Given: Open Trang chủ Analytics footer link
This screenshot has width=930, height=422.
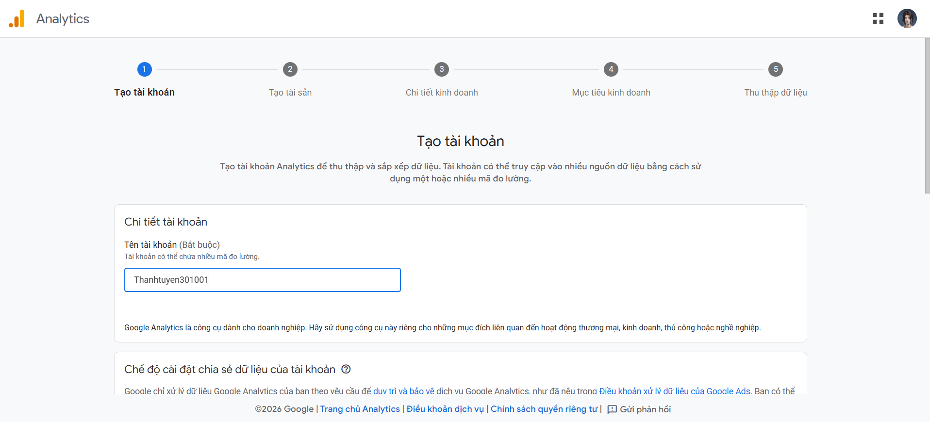Looking at the screenshot, I should coord(360,409).
